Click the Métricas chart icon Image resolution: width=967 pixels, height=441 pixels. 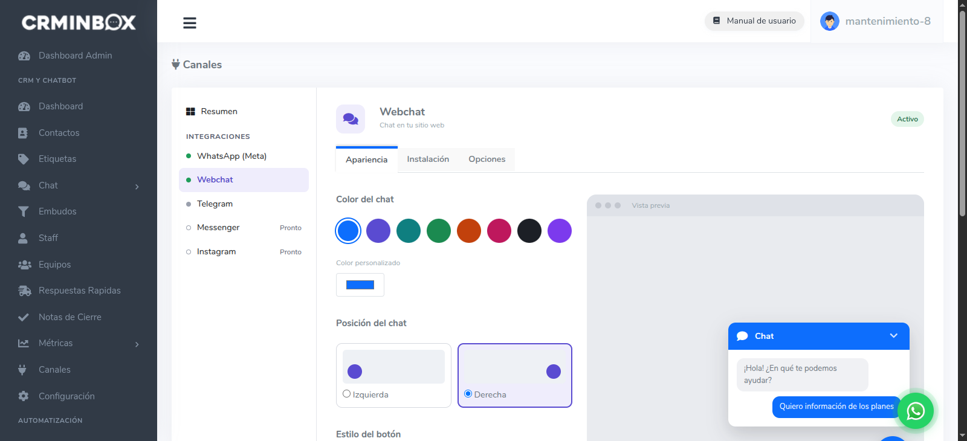click(24, 343)
